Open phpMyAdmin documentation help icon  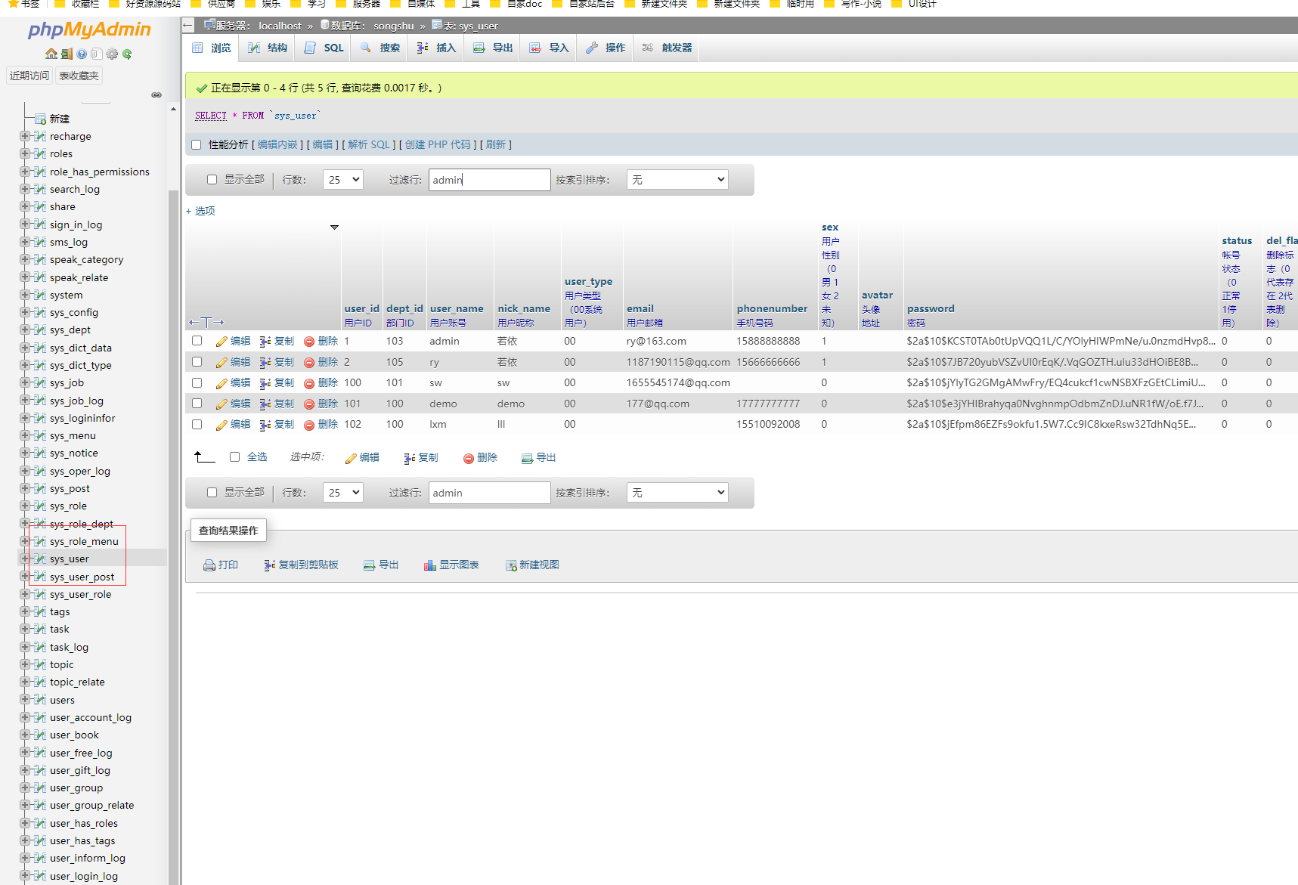(82, 54)
